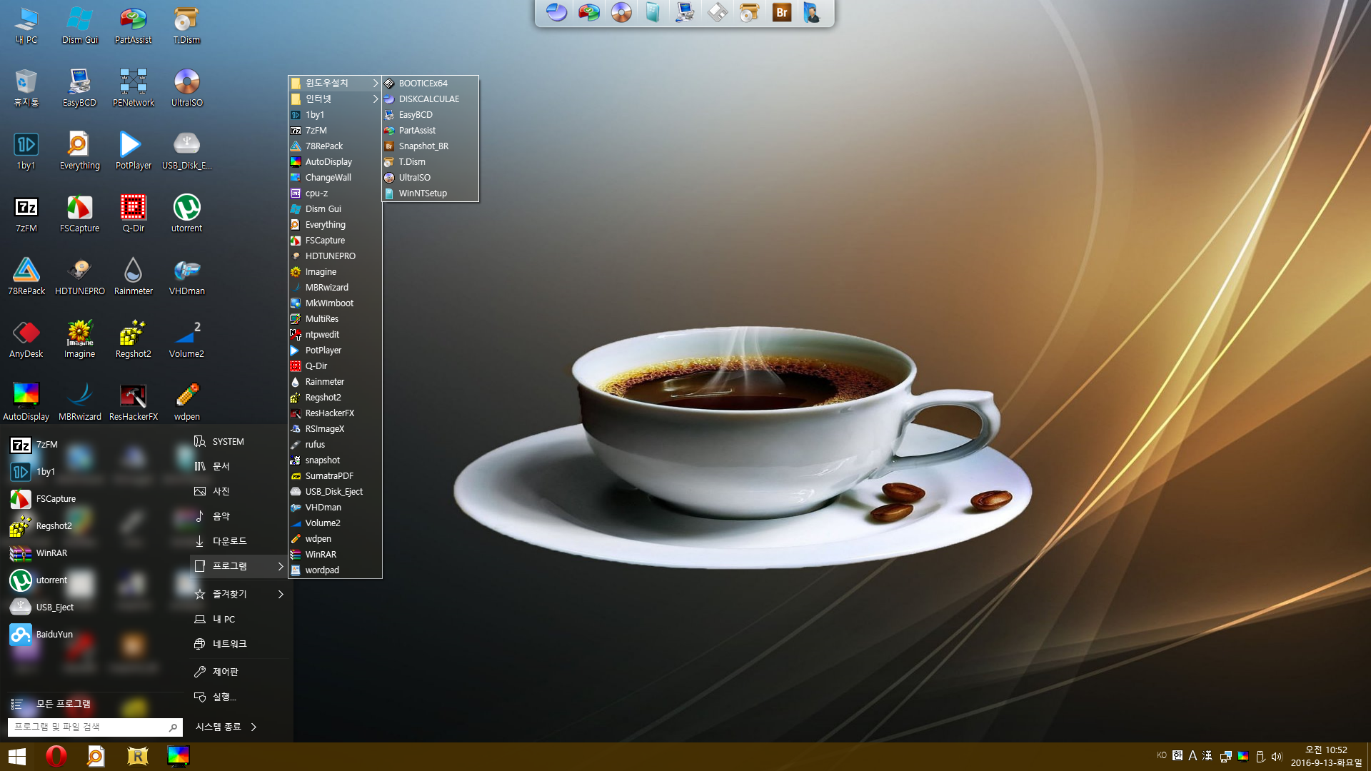The width and height of the screenshot is (1371, 771).
Task: Open SYSTEM in the start menu
Action: pos(240,442)
